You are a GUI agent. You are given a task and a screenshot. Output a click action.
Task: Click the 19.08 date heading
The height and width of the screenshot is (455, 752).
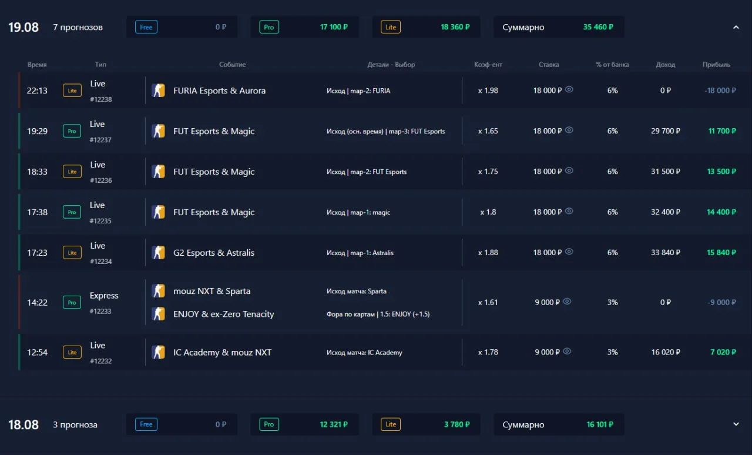23,27
